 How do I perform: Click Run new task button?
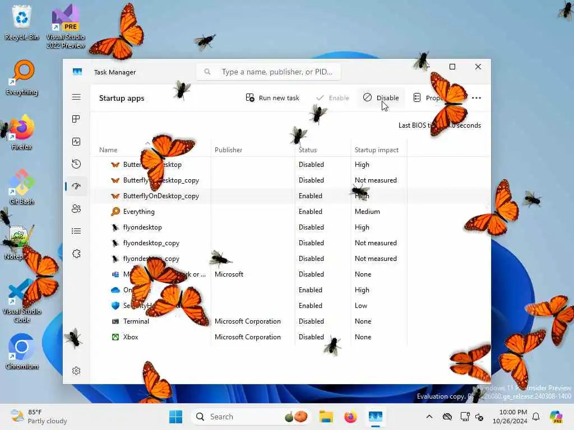[273, 97]
